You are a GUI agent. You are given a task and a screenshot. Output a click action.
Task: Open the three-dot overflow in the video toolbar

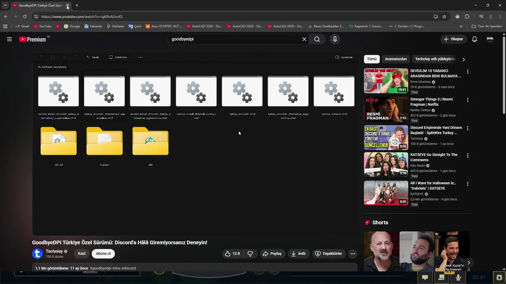pos(140,57)
